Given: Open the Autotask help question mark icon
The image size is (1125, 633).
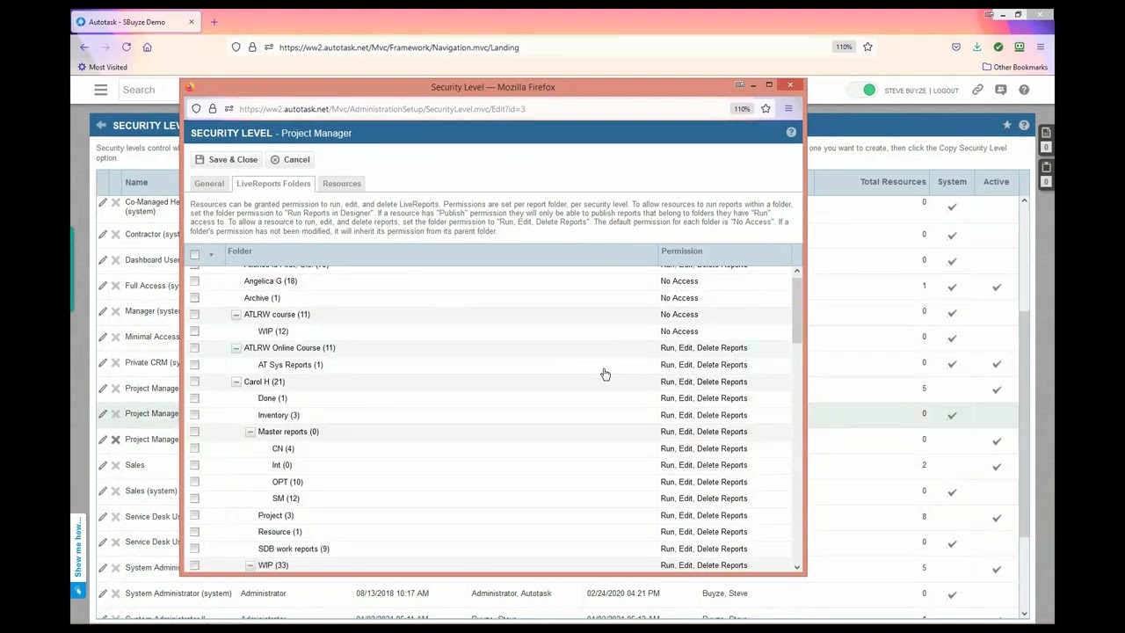Looking at the screenshot, I should [1024, 90].
